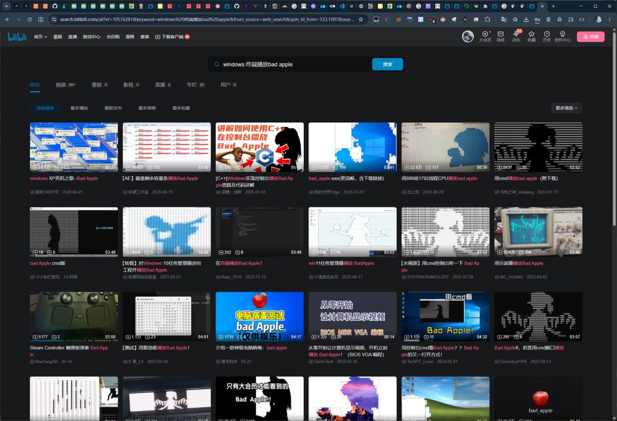
Task: Switch to 专栏 results tab
Action: (196, 85)
